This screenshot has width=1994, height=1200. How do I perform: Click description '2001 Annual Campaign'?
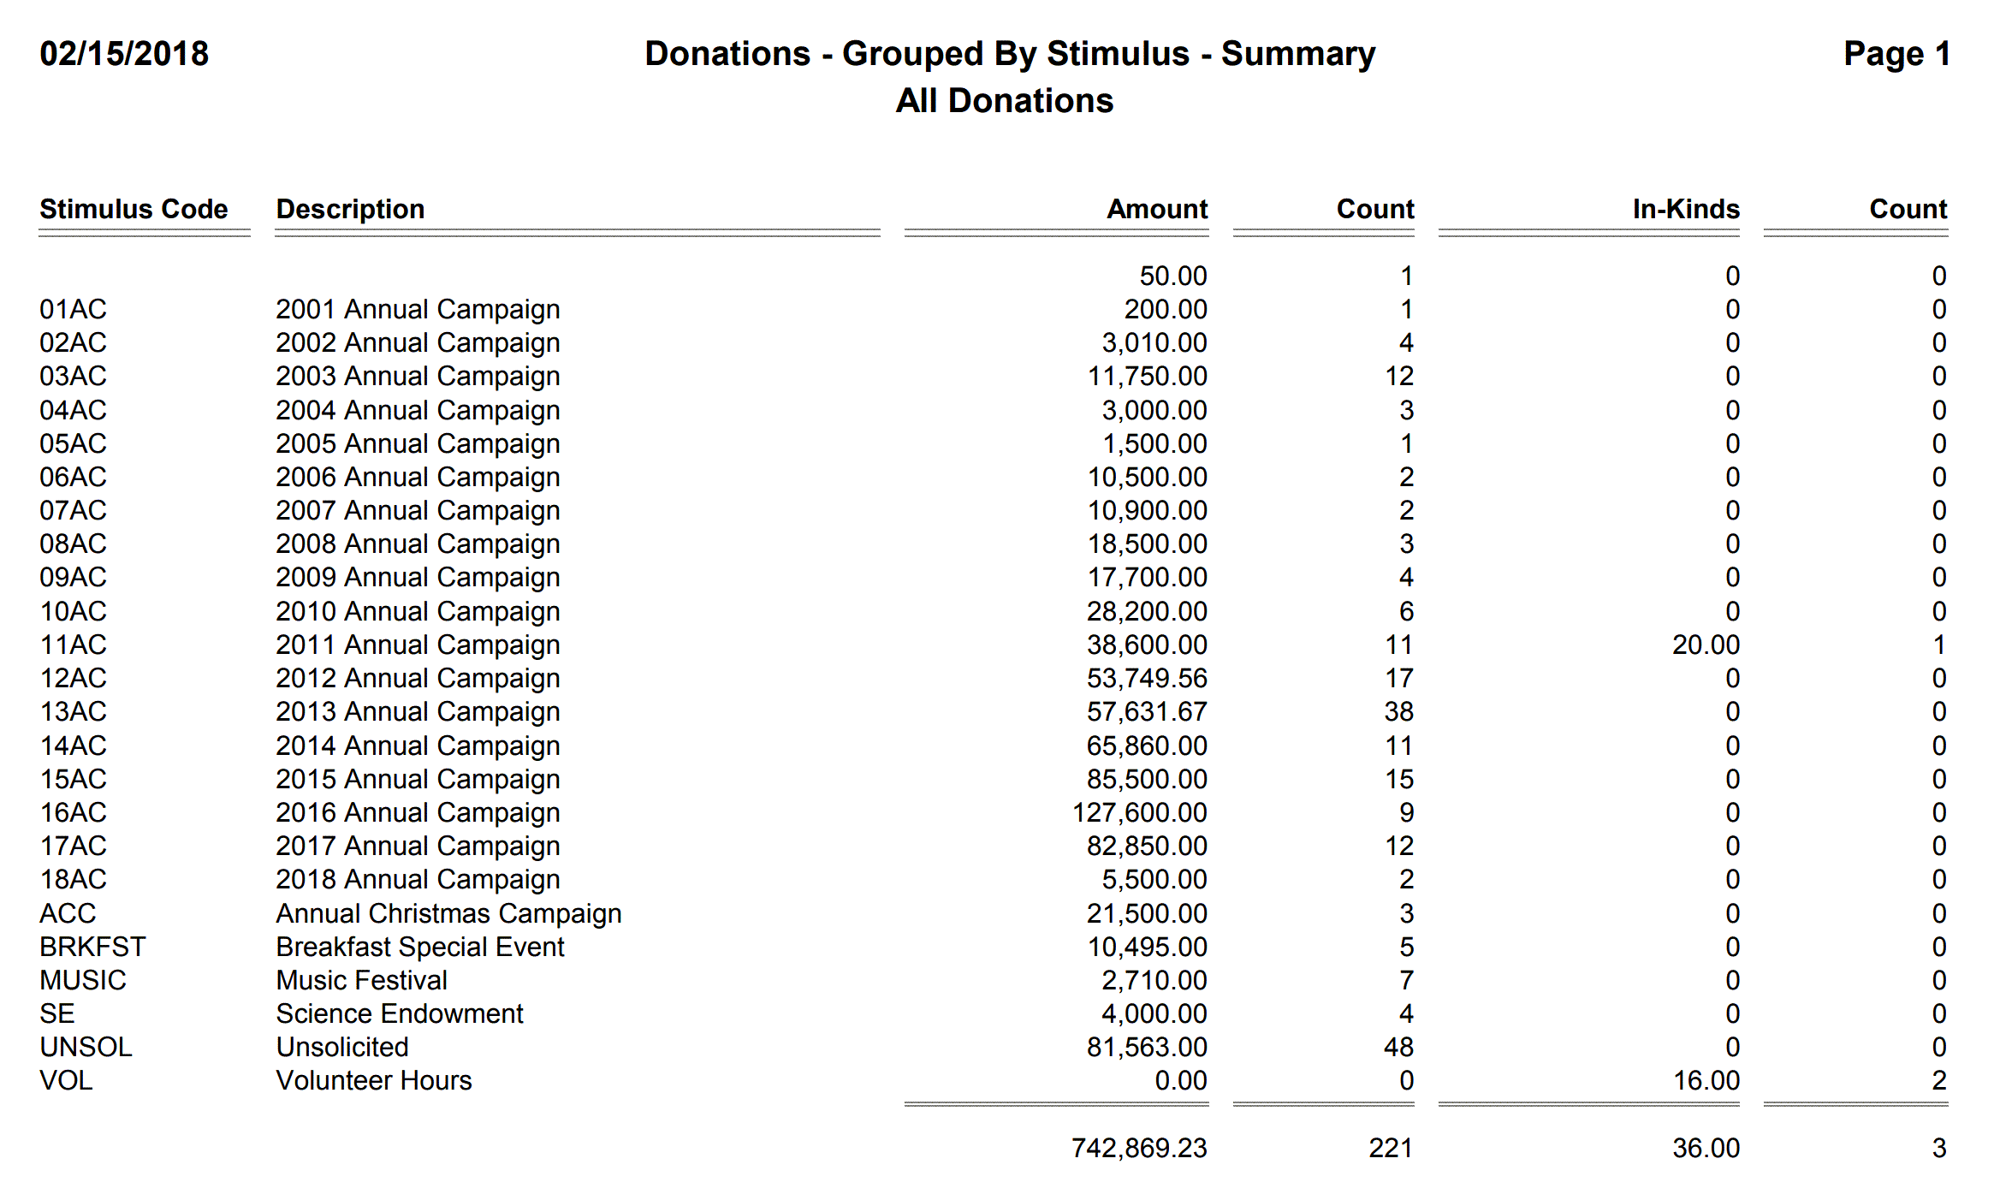coord(418,310)
